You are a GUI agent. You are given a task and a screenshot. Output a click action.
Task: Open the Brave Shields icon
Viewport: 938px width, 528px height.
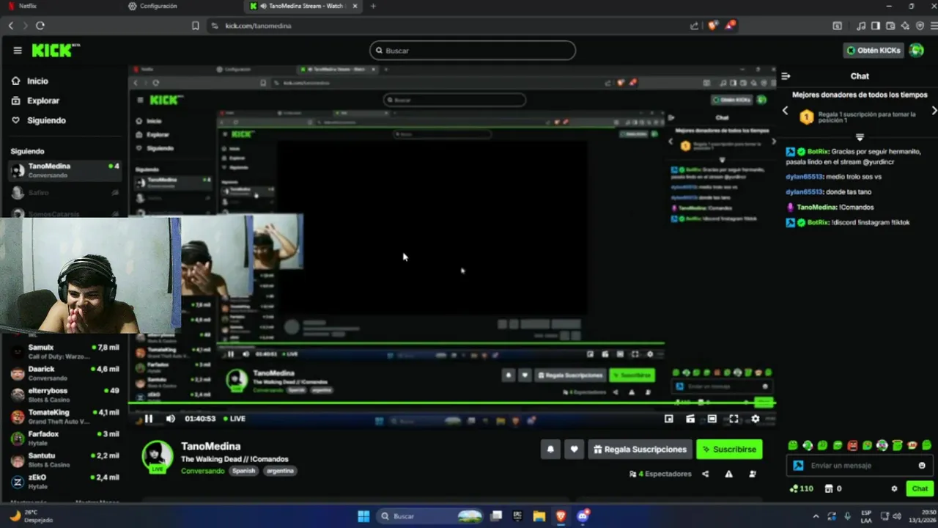713,26
